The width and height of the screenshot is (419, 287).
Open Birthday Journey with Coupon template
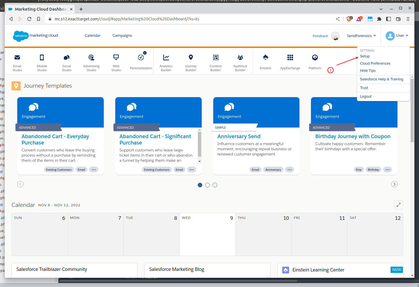[x=353, y=136]
